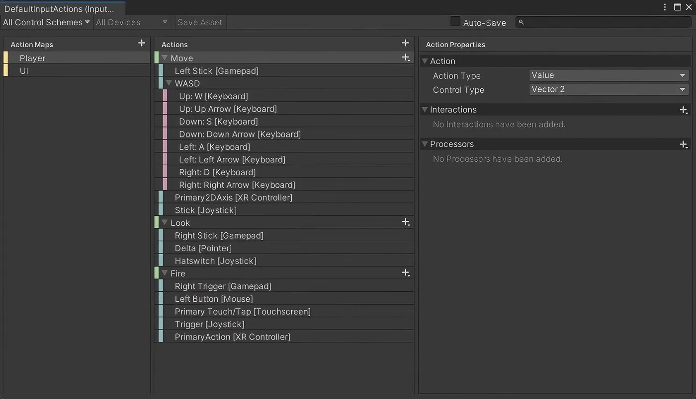Add a new Action Map with the plus icon
696x399 pixels.
pos(141,44)
